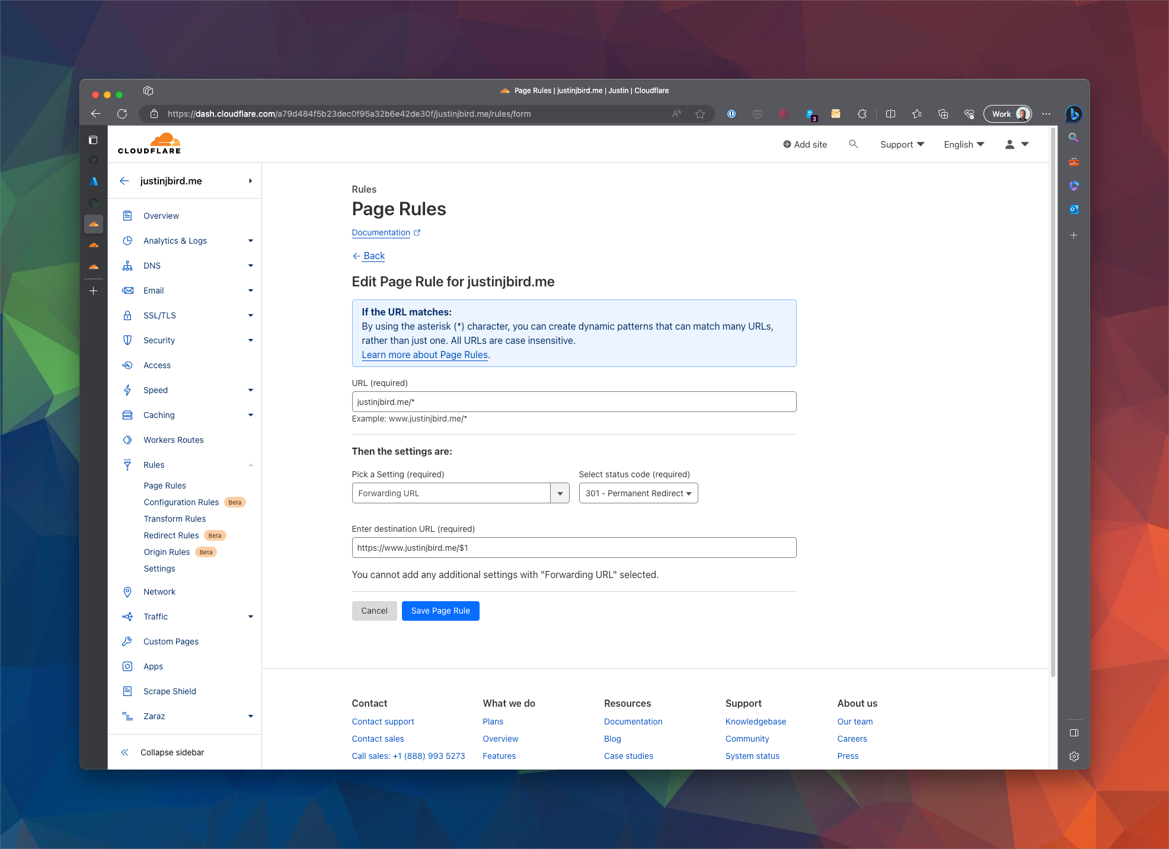Click the Add site icon
1169x849 pixels.
point(788,144)
